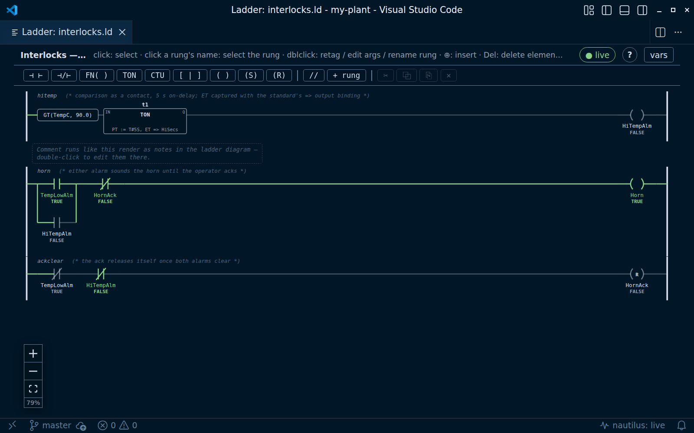Image resolution: width=694 pixels, height=433 pixels.
Task: Click nautilus: live status item
Action: tap(632, 425)
